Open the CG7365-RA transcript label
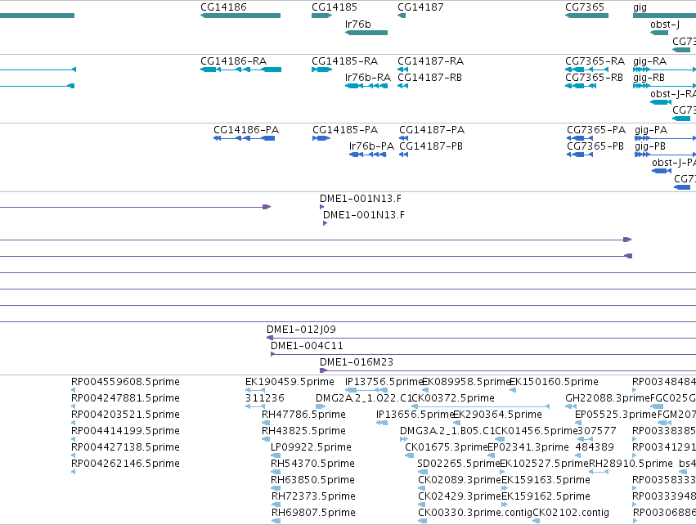 (595, 61)
